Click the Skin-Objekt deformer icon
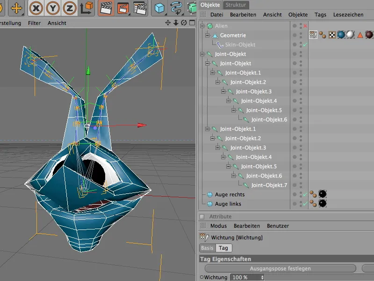Screen dimensions: 374x281 [220, 44]
